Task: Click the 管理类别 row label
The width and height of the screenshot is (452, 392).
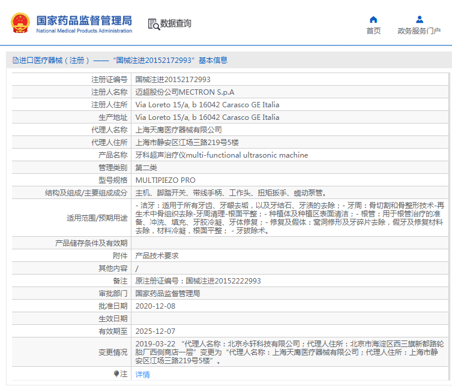Action: coord(113,167)
